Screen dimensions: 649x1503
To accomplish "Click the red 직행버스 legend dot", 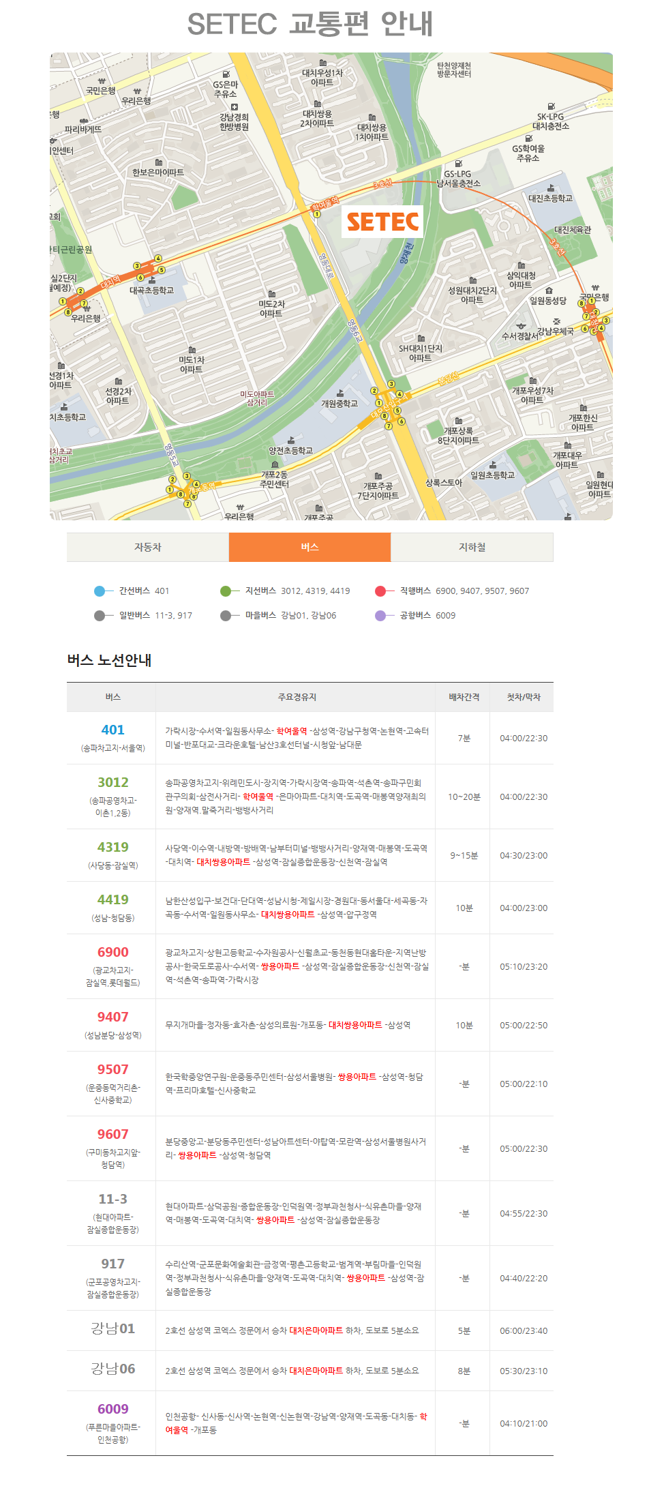I will 380,591.
